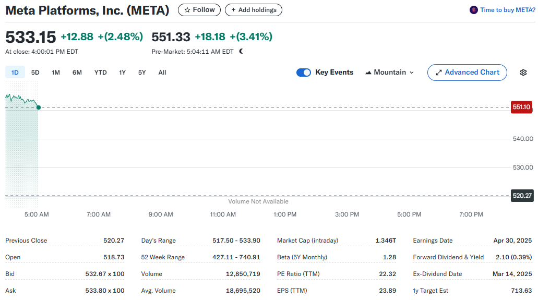This screenshot has width=538, height=300.
Task: Click the Beta (5Y Monthly) value 1.28
Action: 389,257
